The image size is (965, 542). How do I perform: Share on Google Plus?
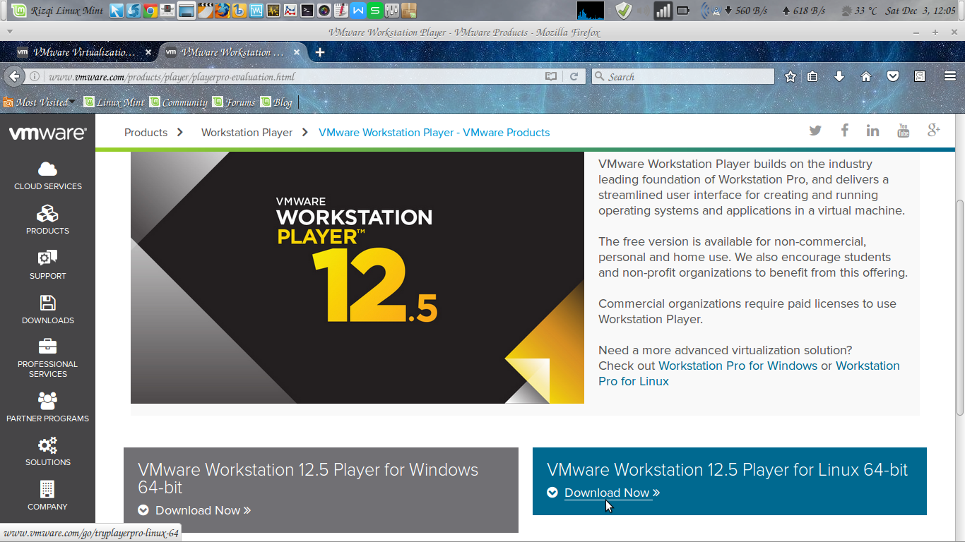(x=934, y=131)
